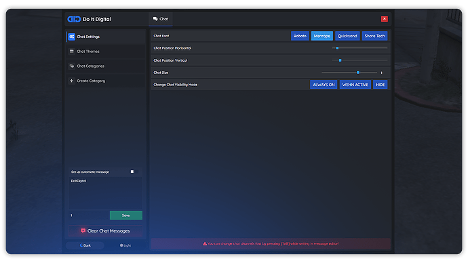Toggle the Set up automatic message switch
This screenshot has height=263, width=468.
pyautogui.click(x=134, y=171)
